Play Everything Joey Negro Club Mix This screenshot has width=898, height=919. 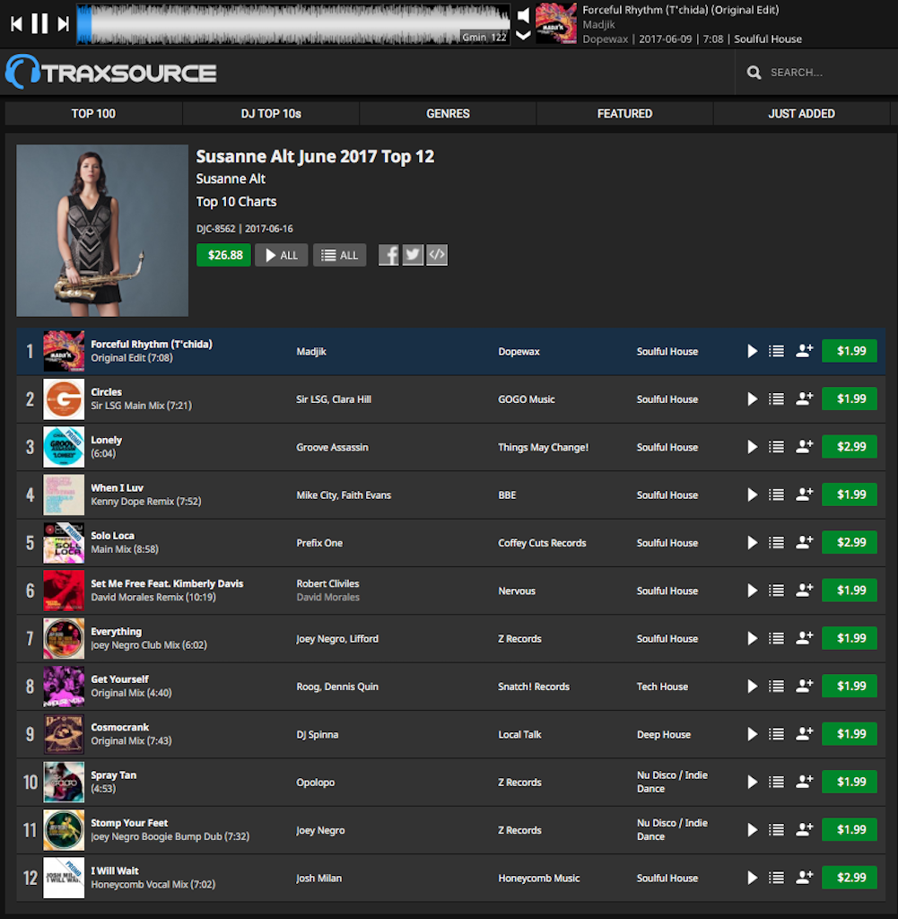tap(752, 638)
